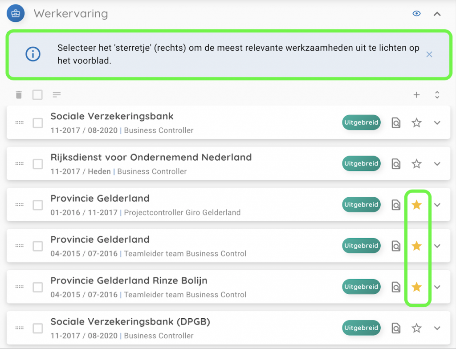The width and height of the screenshot is (456, 349).
Task: Click the delete trash icon
Action: tap(18, 94)
